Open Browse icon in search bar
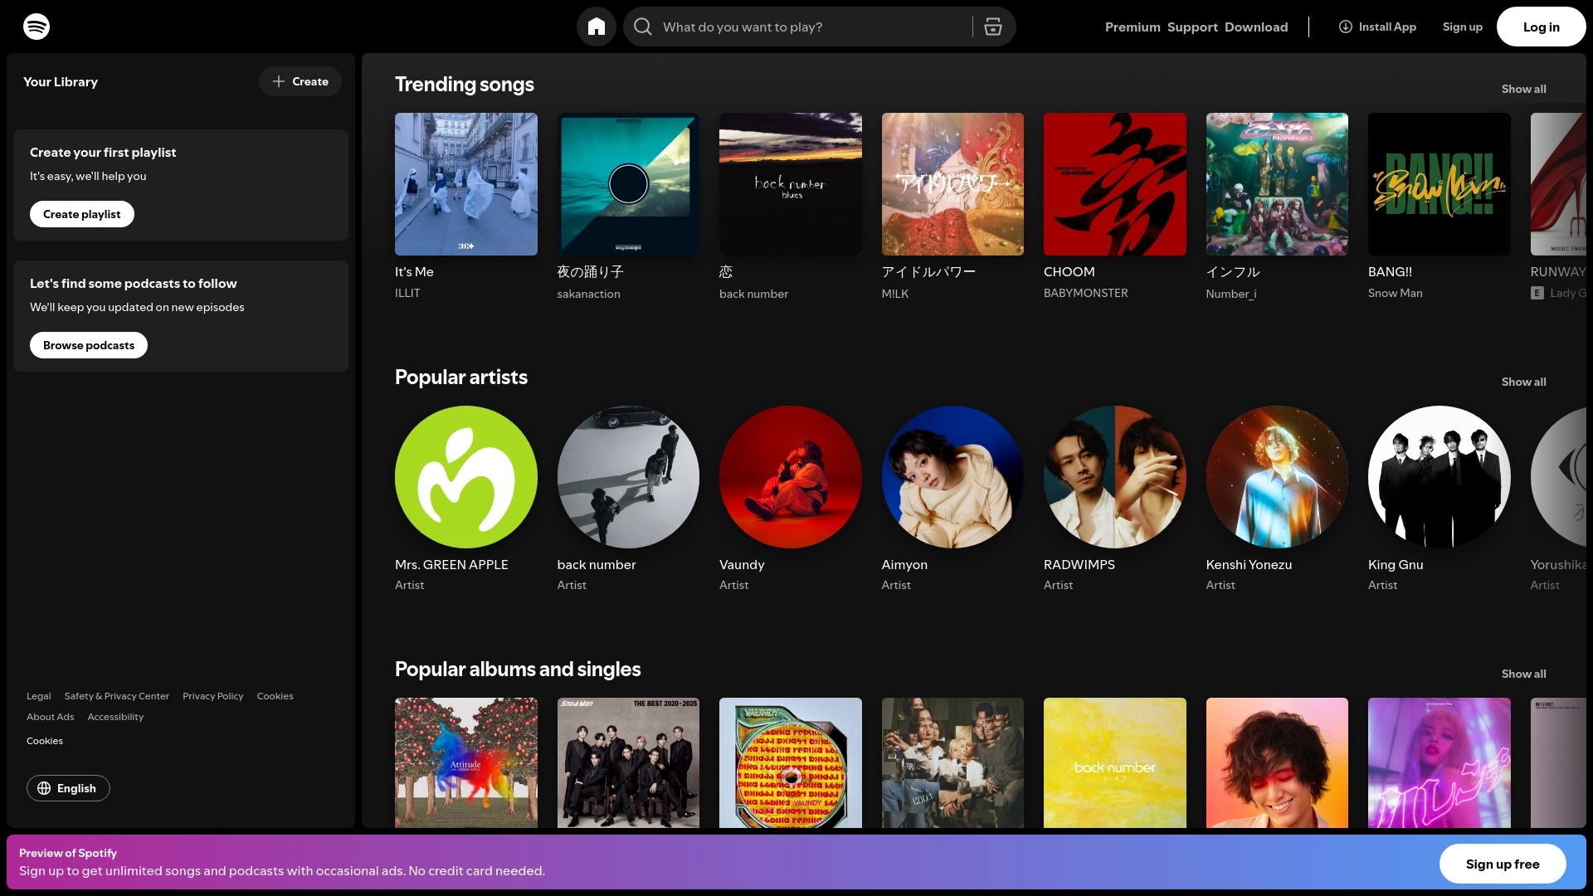Screen dimensions: 1593x896 coord(993,27)
